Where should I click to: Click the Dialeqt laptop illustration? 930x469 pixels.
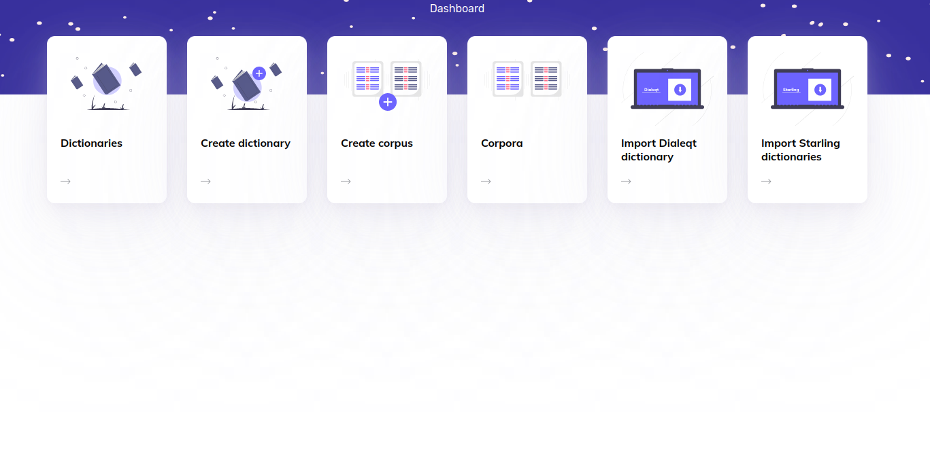tap(667, 88)
